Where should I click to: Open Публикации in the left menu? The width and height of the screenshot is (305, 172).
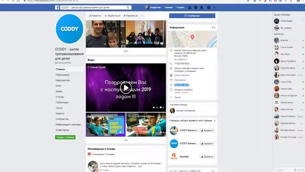pos(62,102)
